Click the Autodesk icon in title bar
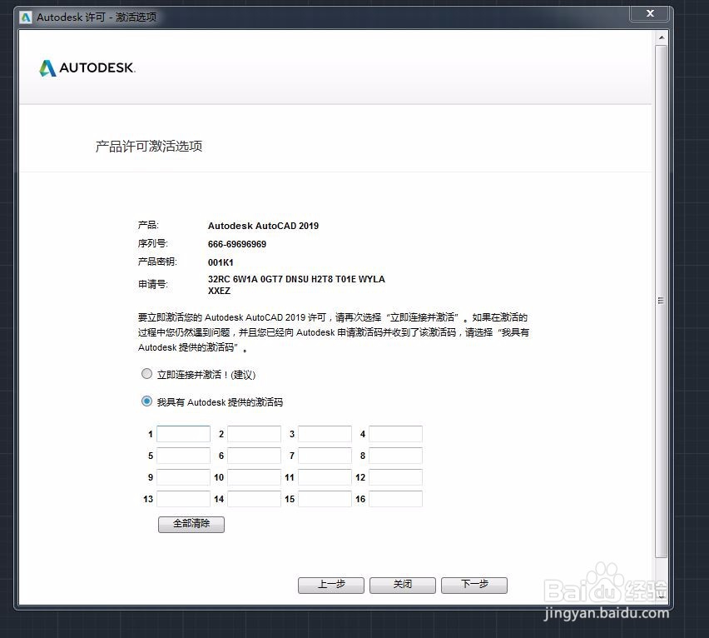709x638 pixels. (x=26, y=17)
